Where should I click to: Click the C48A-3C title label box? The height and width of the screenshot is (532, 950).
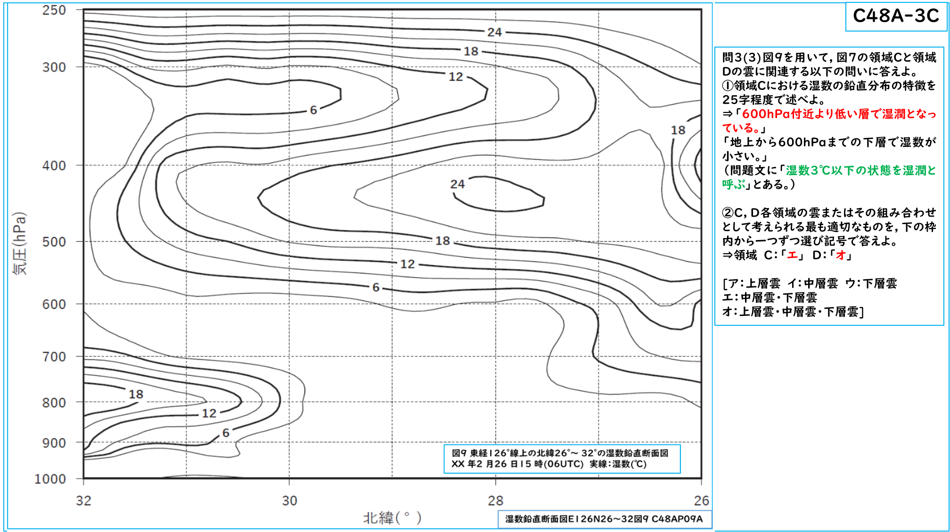[x=896, y=16]
